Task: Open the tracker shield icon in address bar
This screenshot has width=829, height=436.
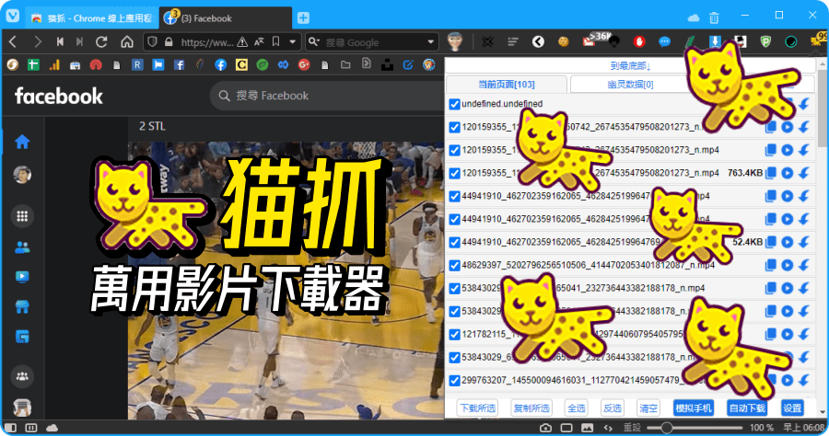Action: tap(152, 41)
